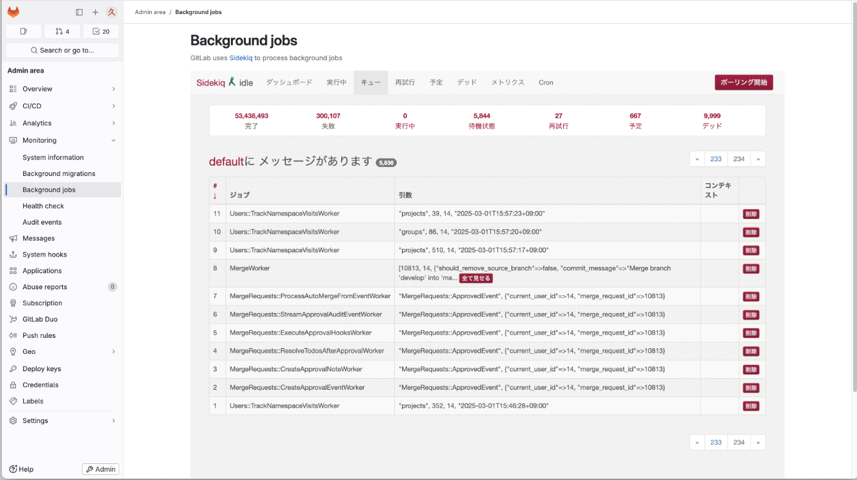Open assigned issues counter icon
Screen dimensions: 857x480
pos(24,31)
